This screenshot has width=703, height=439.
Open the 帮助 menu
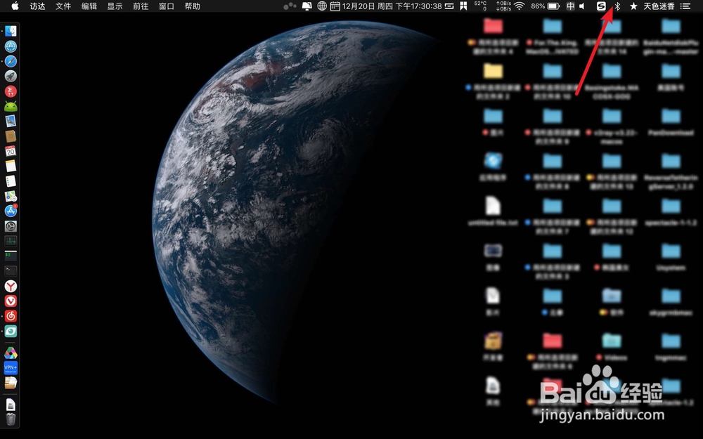[x=193, y=6]
